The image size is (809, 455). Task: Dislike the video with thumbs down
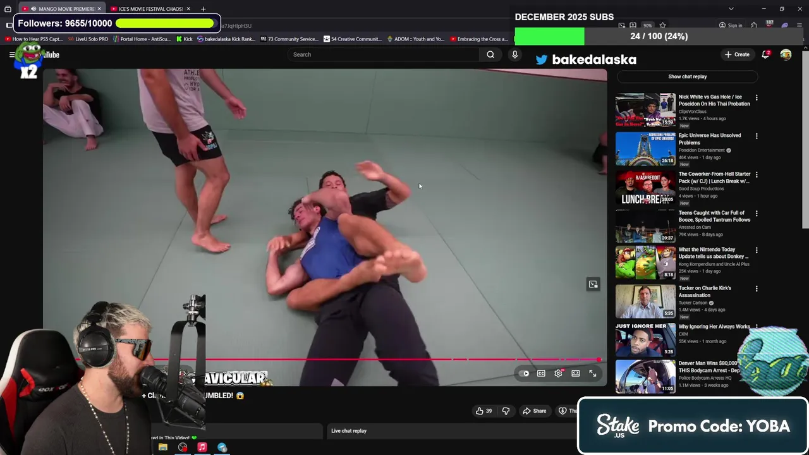[506, 411]
